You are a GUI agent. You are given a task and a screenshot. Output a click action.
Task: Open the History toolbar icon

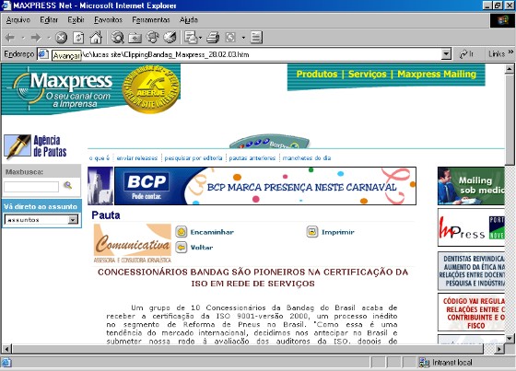[170, 37]
